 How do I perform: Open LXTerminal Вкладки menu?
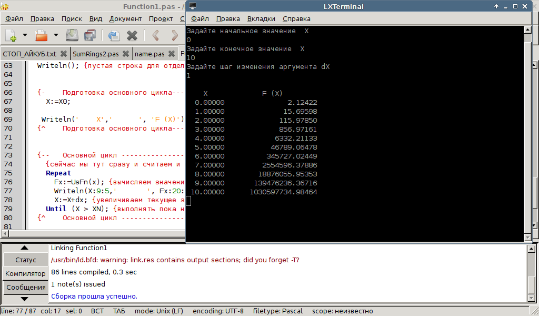pyautogui.click(x=261, y=19)
